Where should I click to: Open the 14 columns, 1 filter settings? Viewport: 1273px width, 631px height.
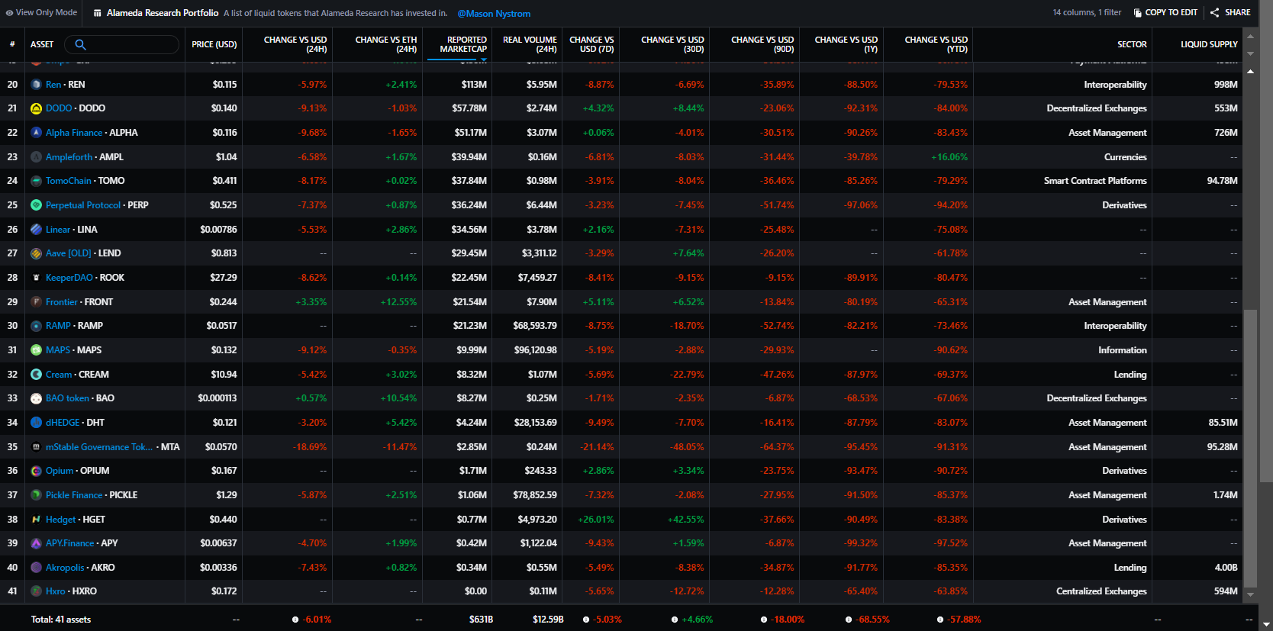coord(1087,13)
